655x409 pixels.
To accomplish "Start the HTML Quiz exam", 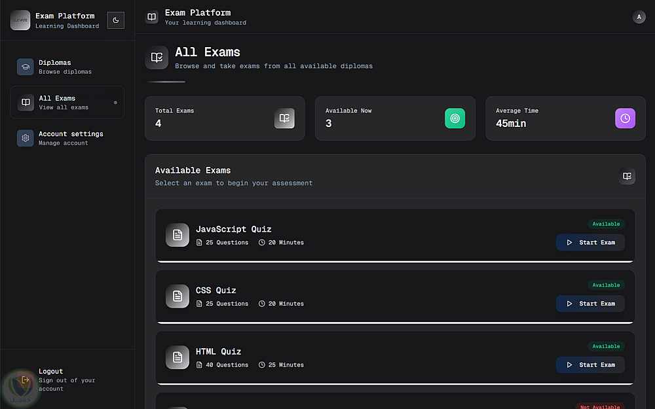I will click(x=590, y=365).
